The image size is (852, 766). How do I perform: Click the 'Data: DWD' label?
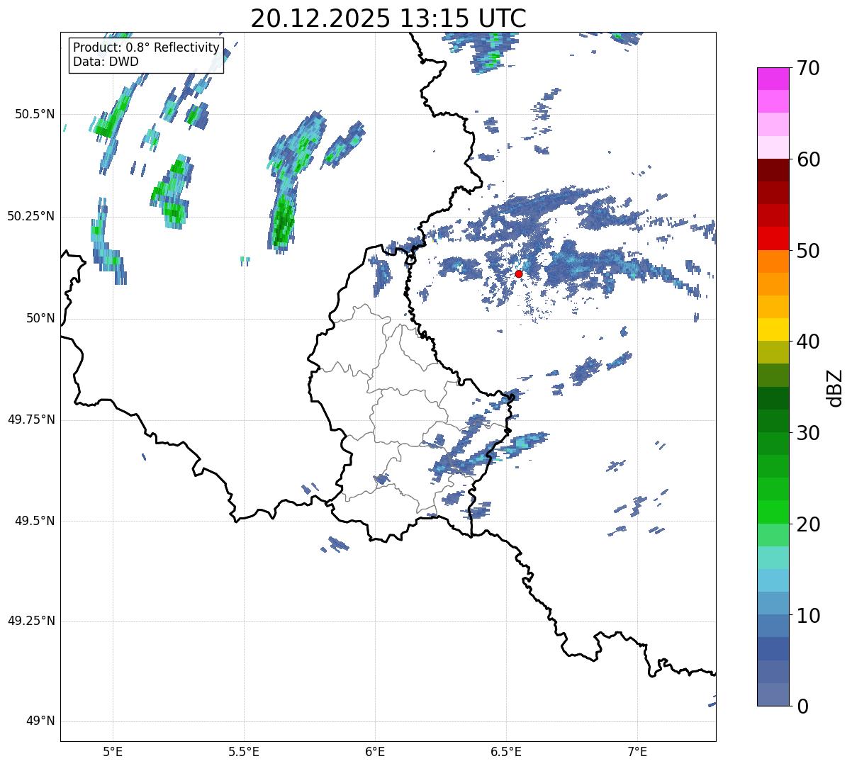tap(106, 62)
